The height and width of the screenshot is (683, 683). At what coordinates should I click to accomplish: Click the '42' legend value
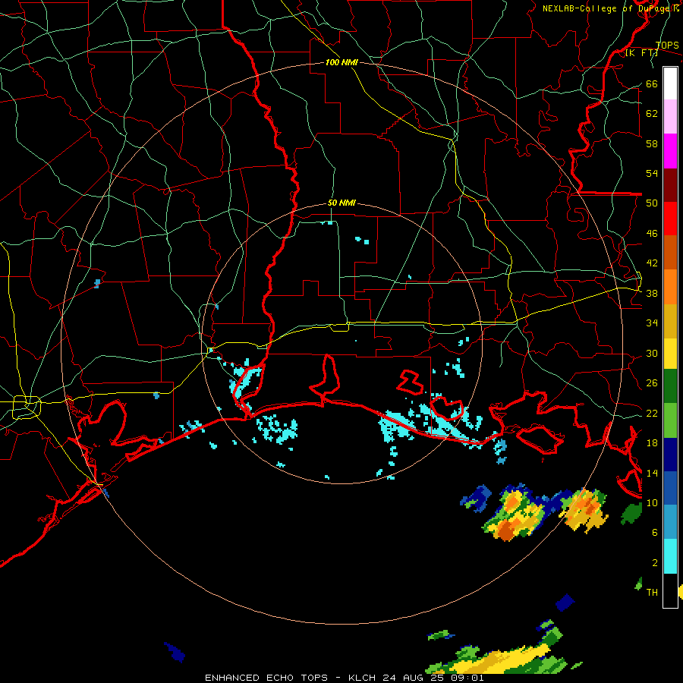coord(652,263)
